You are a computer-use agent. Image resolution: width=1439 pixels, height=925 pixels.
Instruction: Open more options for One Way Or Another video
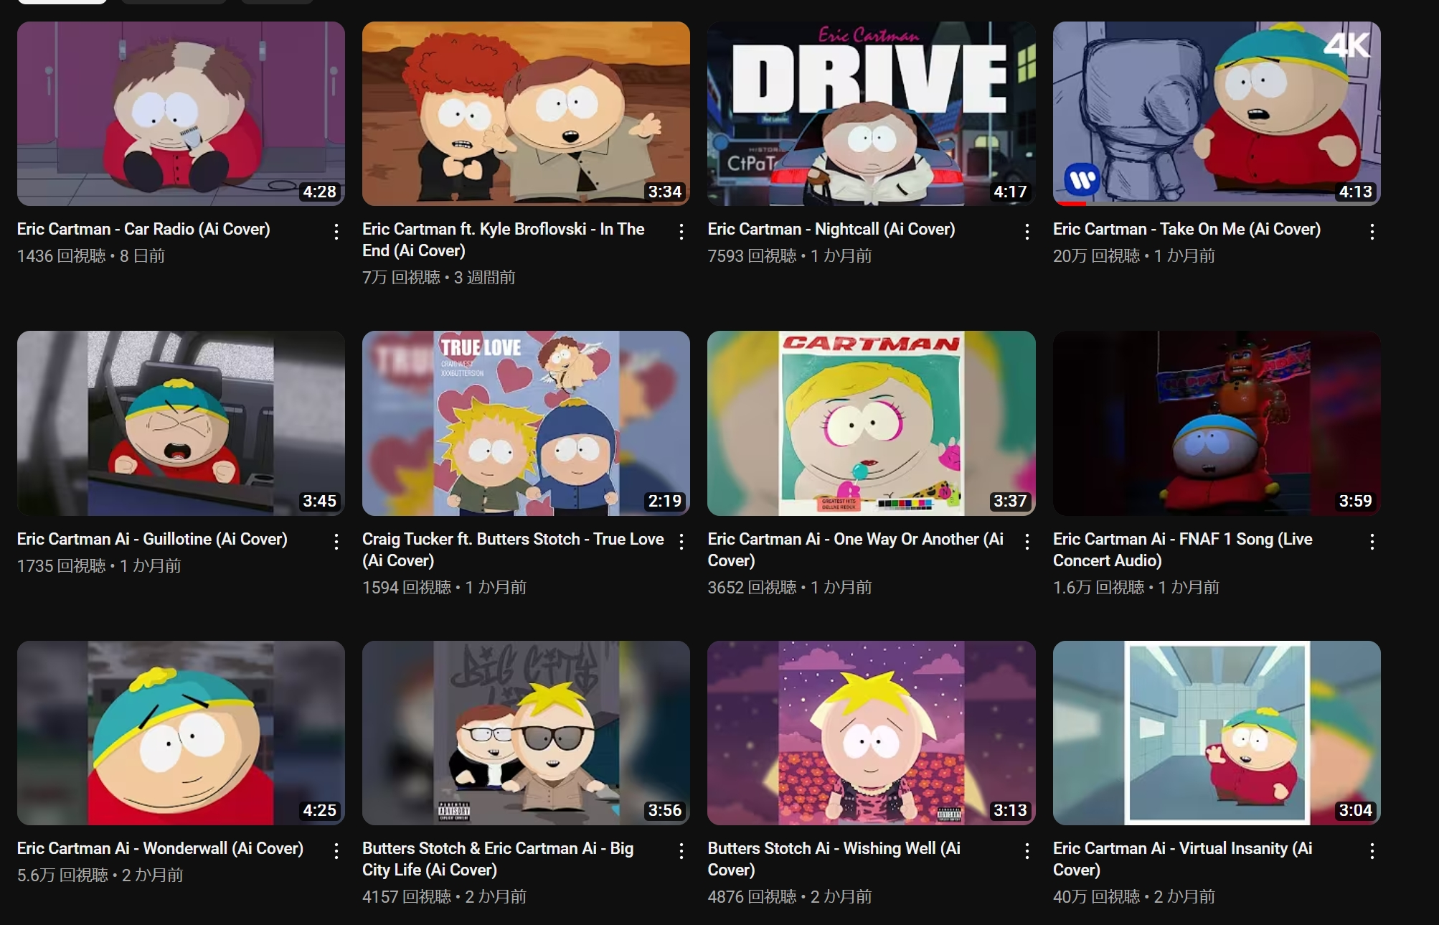[1027, 541]
